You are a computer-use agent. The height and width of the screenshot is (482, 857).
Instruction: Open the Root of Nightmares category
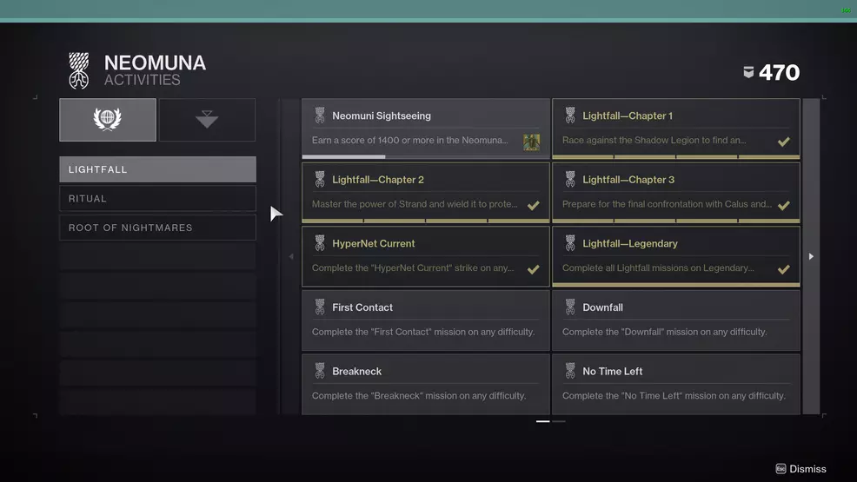[157, 228]
